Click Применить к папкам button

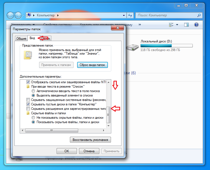click(x=56, y=65)
